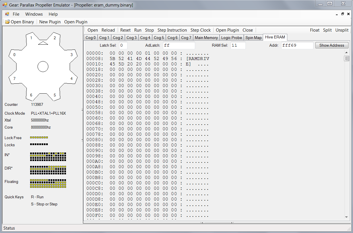Click the vertical scrollbar thumb in hex view
The image size is (353, 233).
346,58
